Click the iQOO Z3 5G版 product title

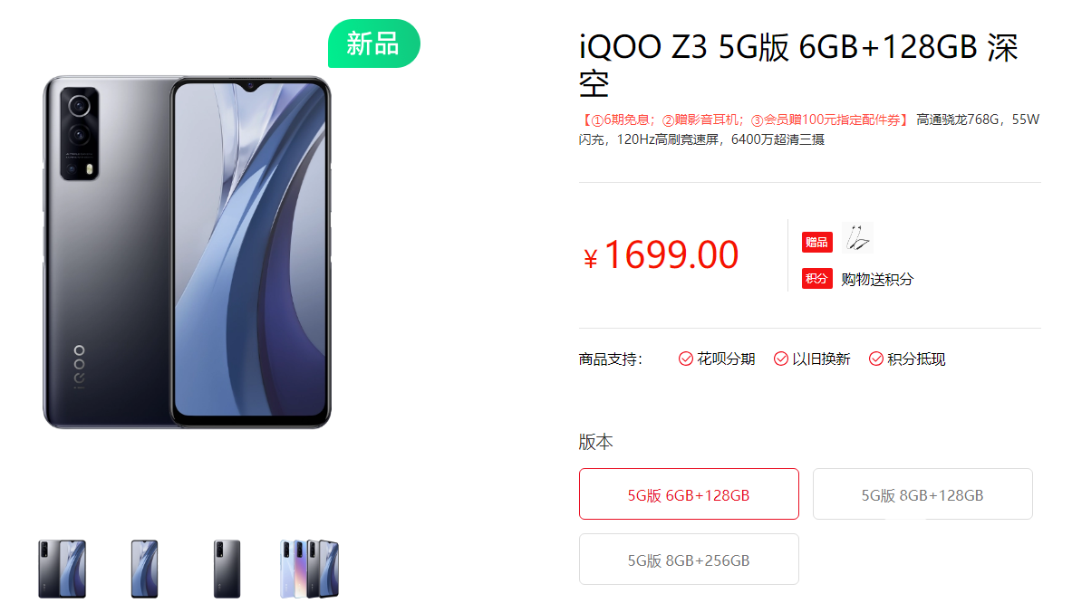(798, 66)
